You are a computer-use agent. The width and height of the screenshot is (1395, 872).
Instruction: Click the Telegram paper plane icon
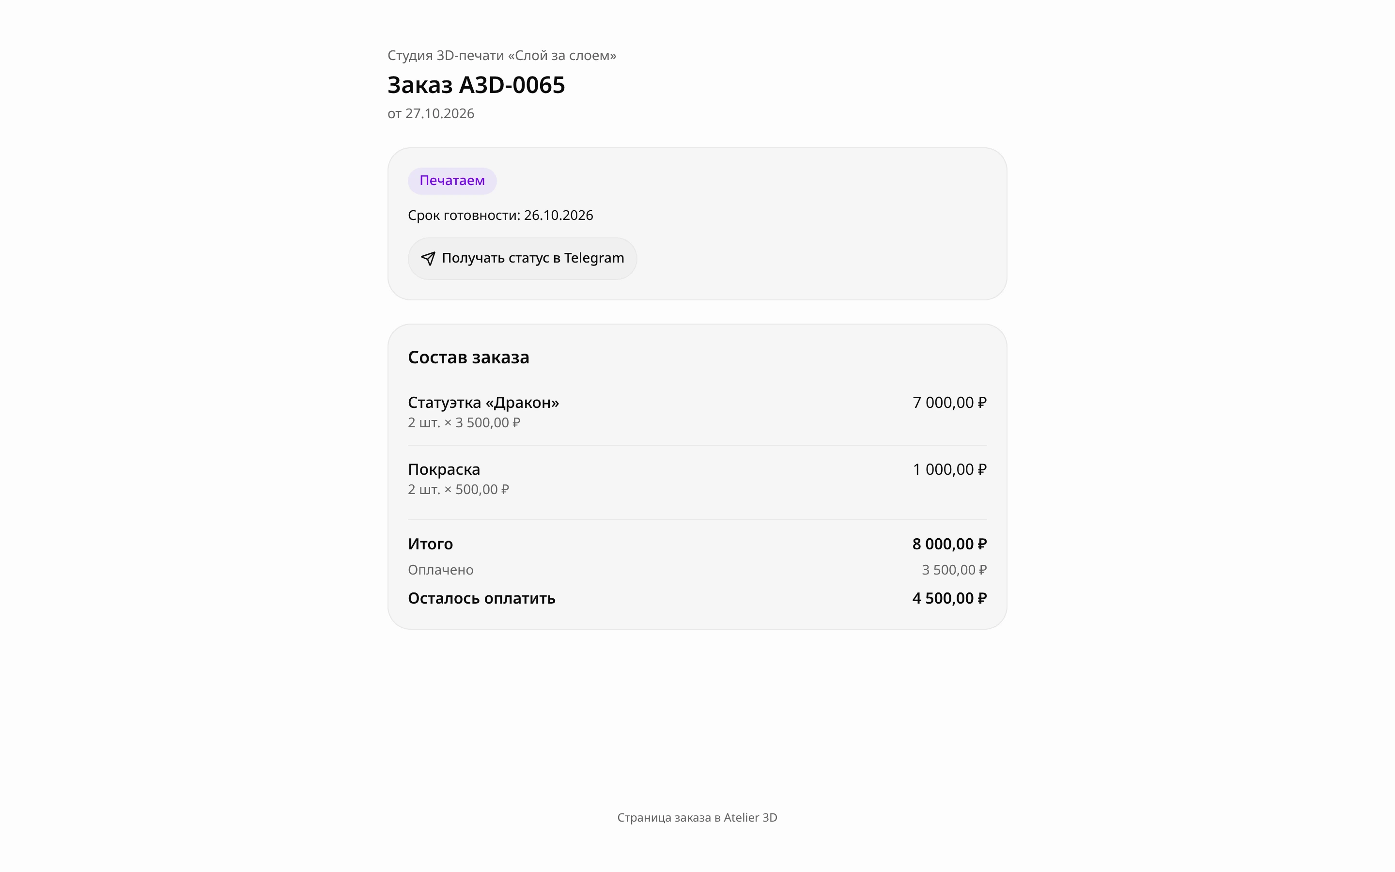click(428, 258)
